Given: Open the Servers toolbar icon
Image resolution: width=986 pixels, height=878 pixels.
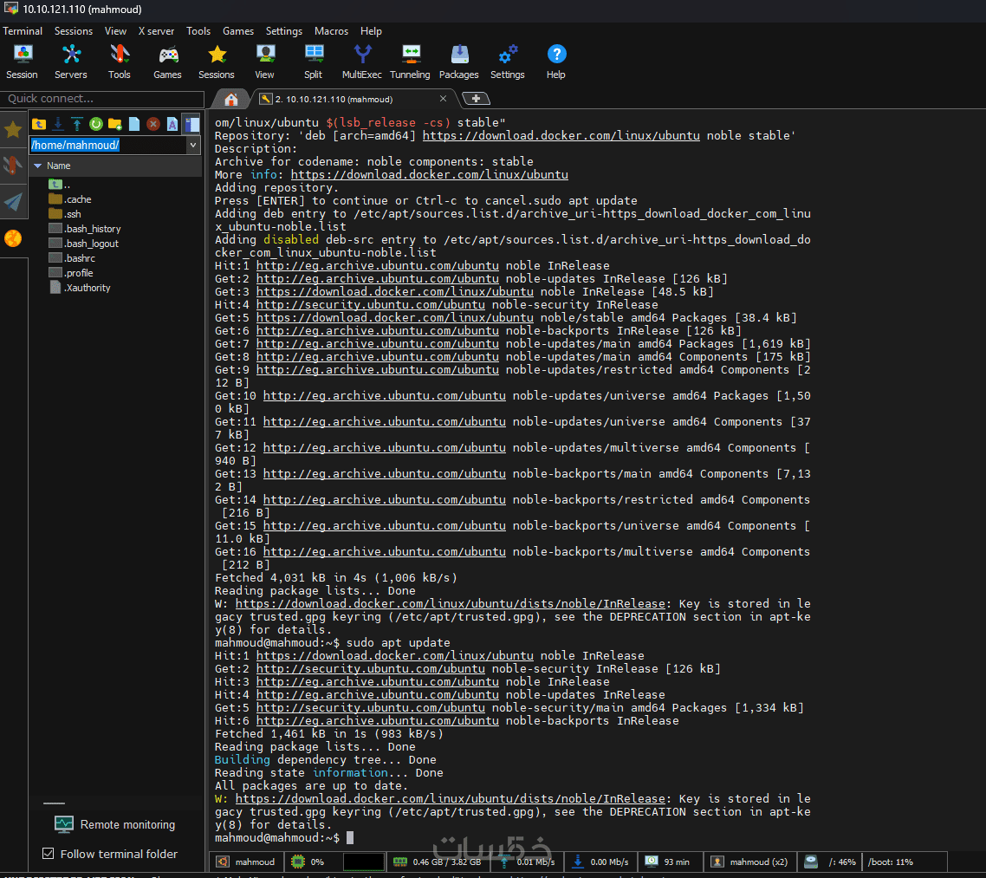Looking at the screenshot, I should click(70, 62).
